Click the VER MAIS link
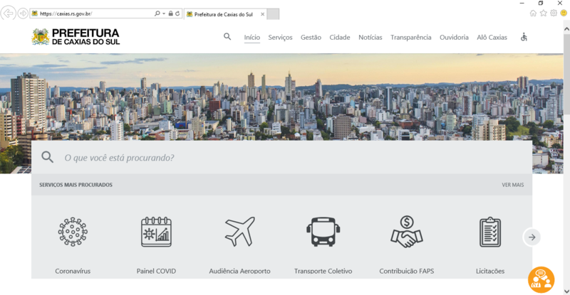This screenshot has height=295, width=570. (512, 185)
